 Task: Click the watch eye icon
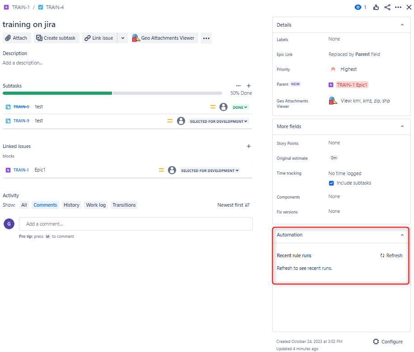[358, 7]
